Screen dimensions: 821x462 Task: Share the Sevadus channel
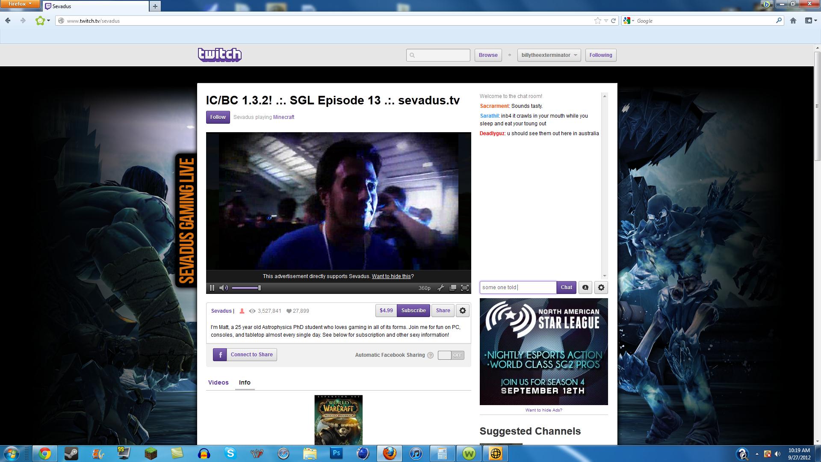point(443,311)
